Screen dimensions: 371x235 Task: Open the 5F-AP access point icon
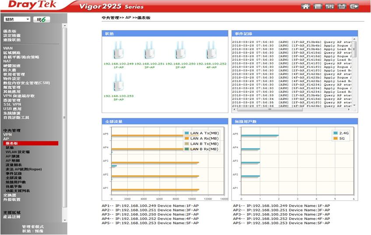[x=118, y=83]
